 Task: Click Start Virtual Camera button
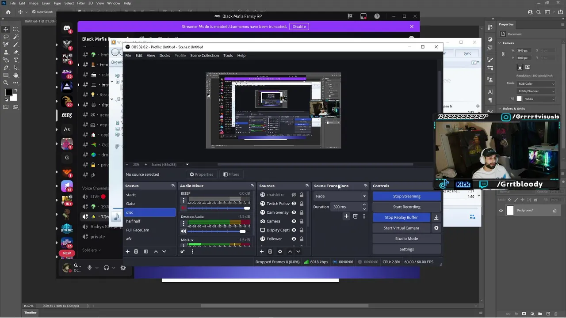click(x=401, y=228)
